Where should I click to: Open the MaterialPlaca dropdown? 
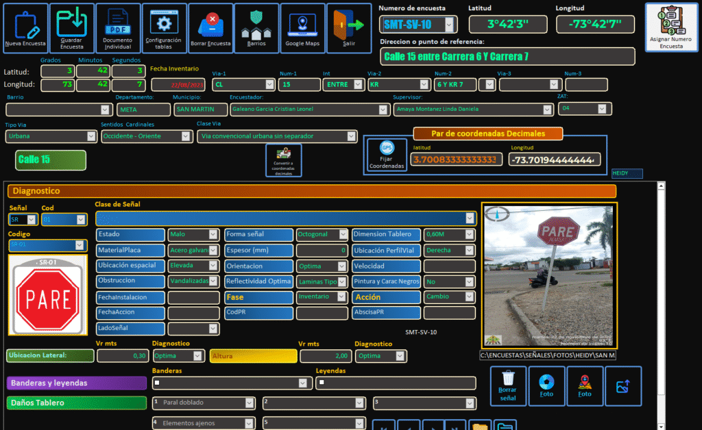click(213, 251)
